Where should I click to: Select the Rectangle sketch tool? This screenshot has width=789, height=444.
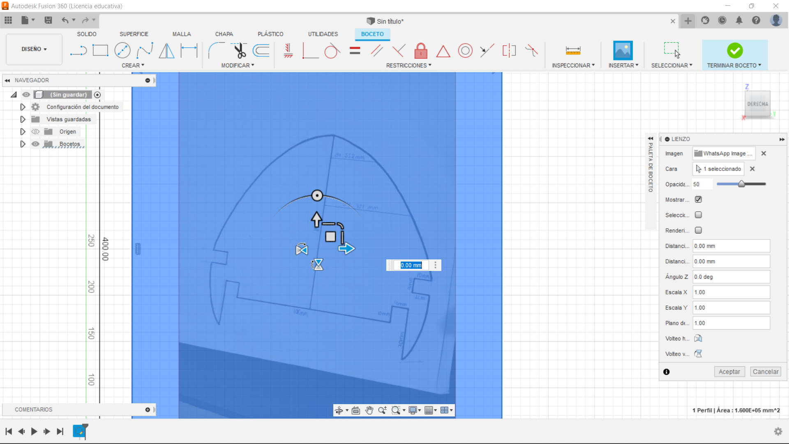click(100, 51)
